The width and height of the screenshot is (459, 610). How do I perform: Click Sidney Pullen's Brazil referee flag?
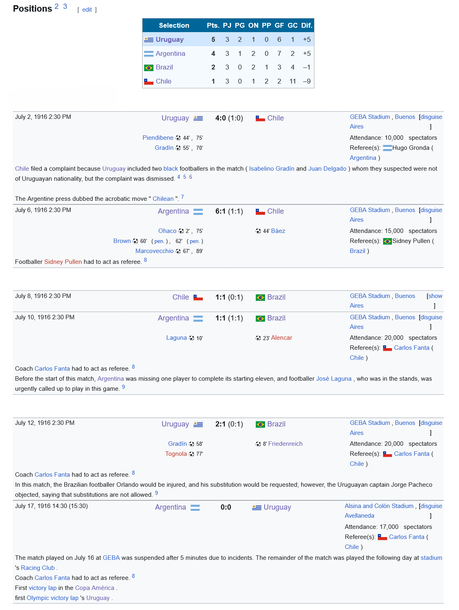(388, 241)
